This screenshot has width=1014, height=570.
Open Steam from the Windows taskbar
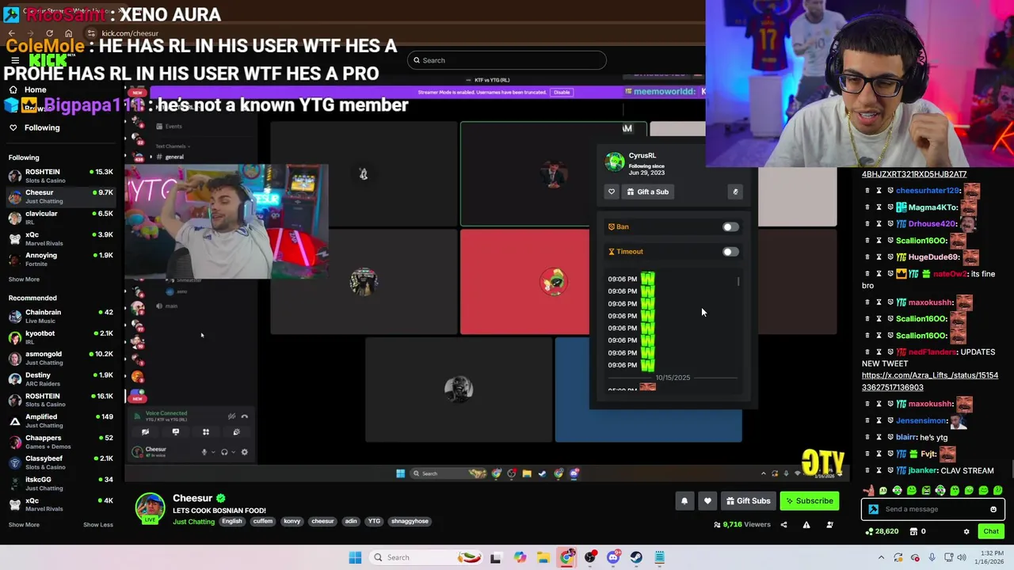click(x=636, y=557)
